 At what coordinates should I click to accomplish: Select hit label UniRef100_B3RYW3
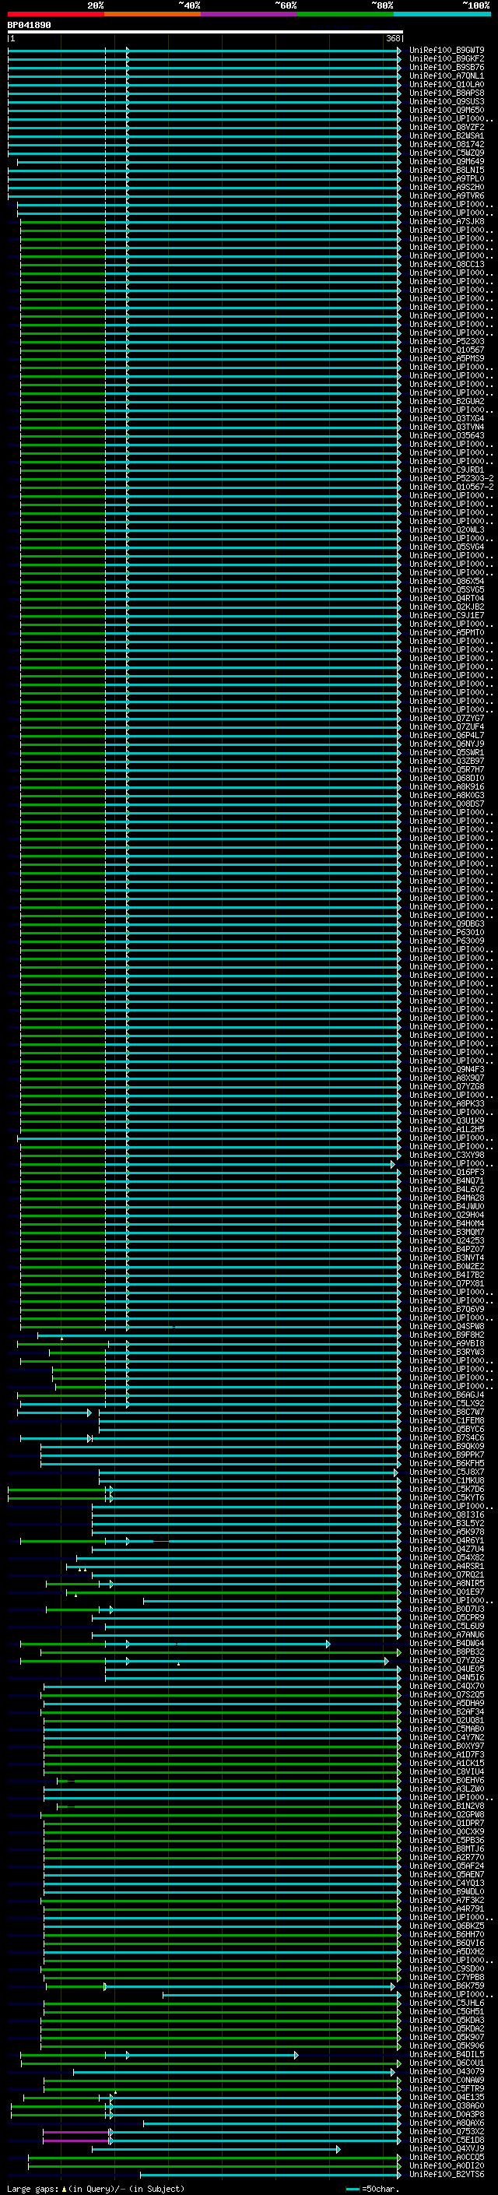pyautogui.click(x=447, y=1352)
